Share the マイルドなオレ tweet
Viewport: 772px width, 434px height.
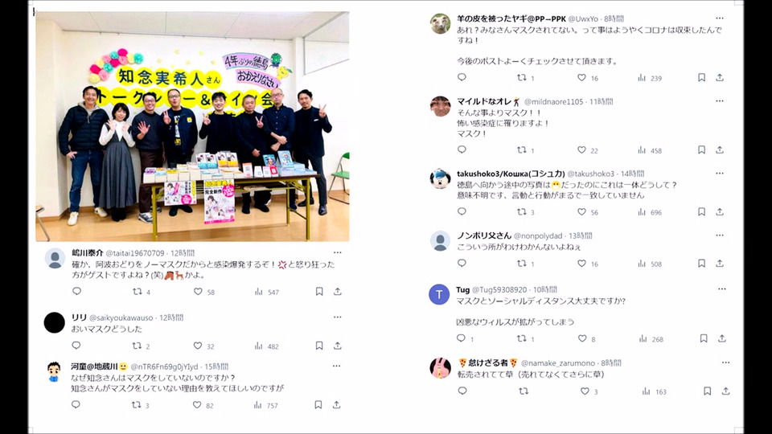point(720,150)
